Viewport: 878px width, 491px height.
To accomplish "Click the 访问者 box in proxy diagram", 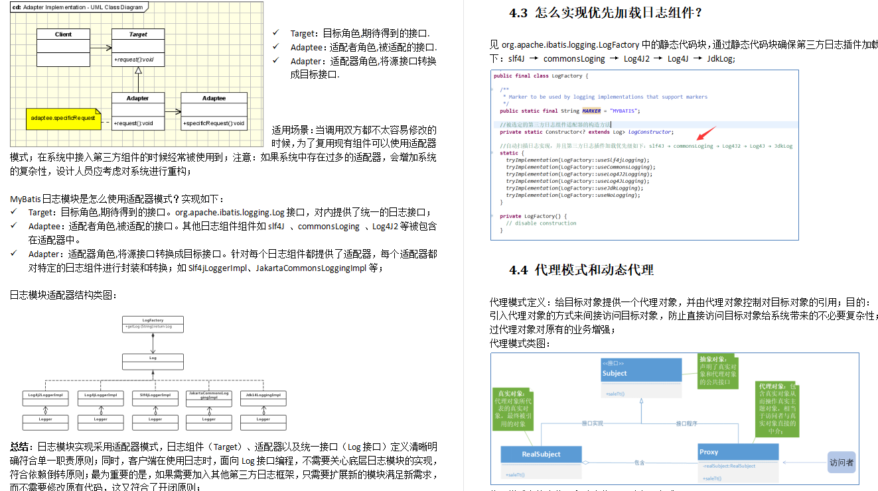I will [841, 463].
